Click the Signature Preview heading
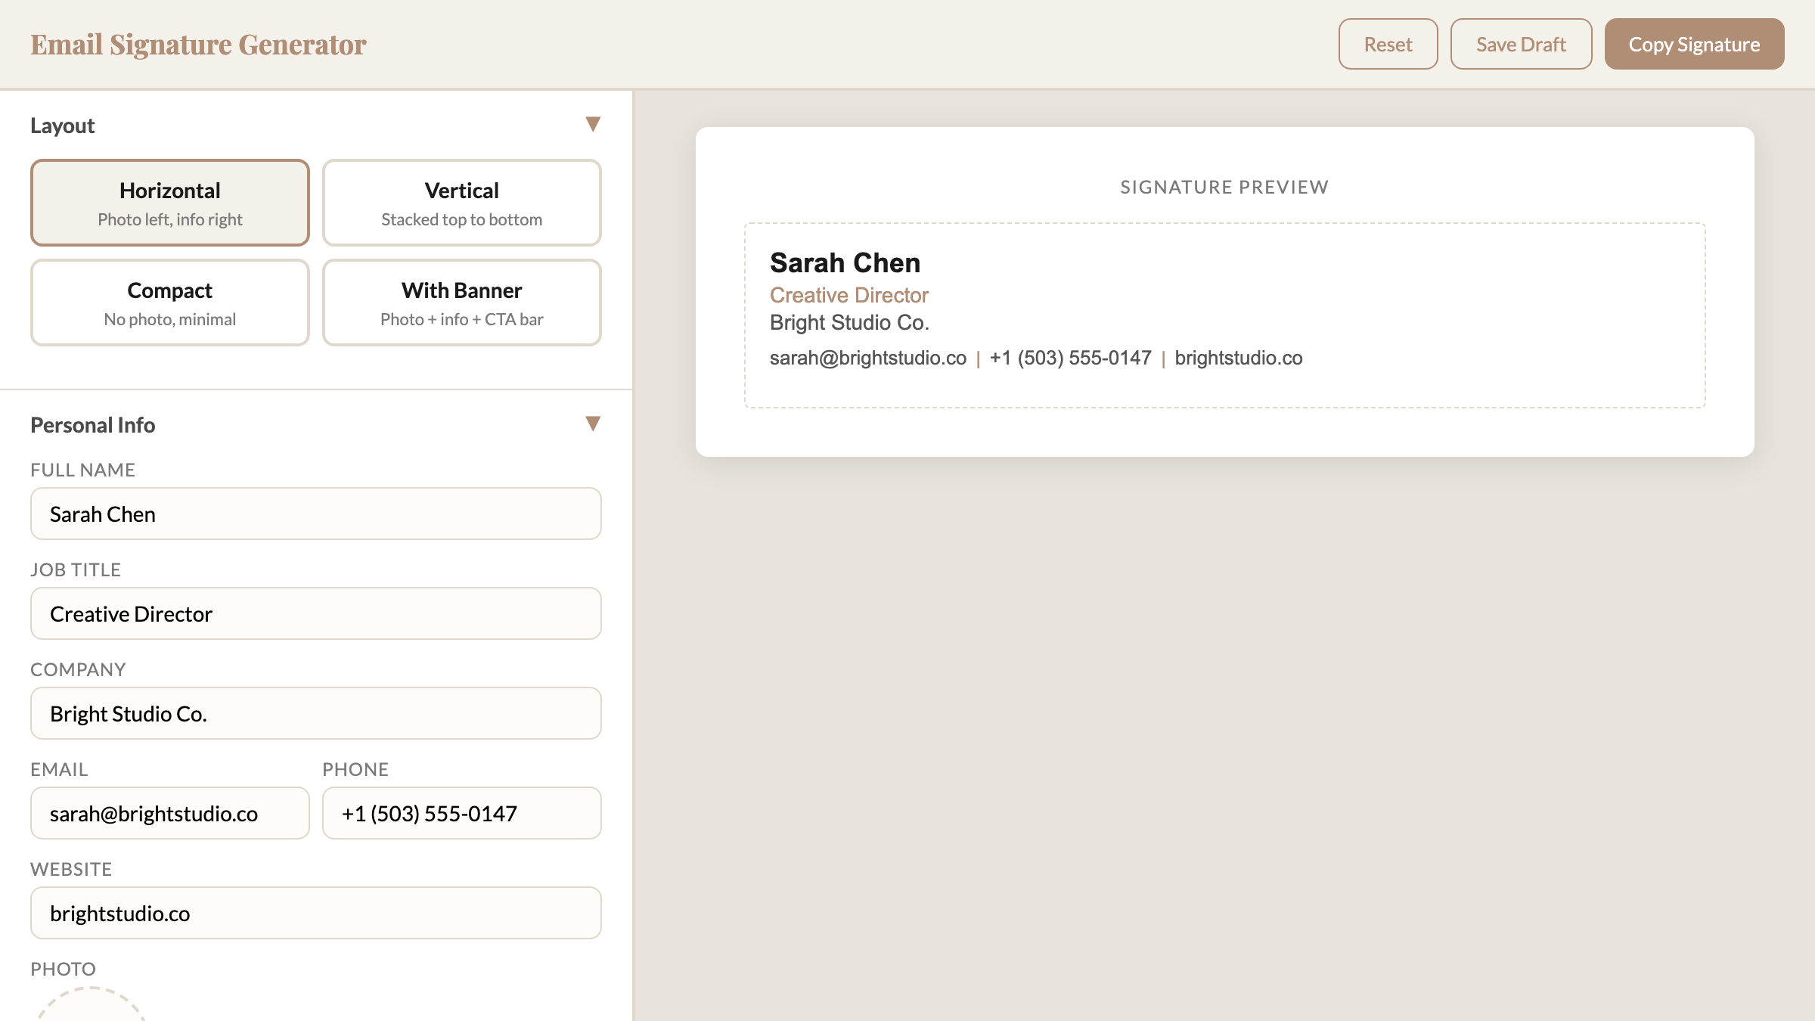Image resolution: width=1815 pixels, height=1021 pixels. (1224, 187)
